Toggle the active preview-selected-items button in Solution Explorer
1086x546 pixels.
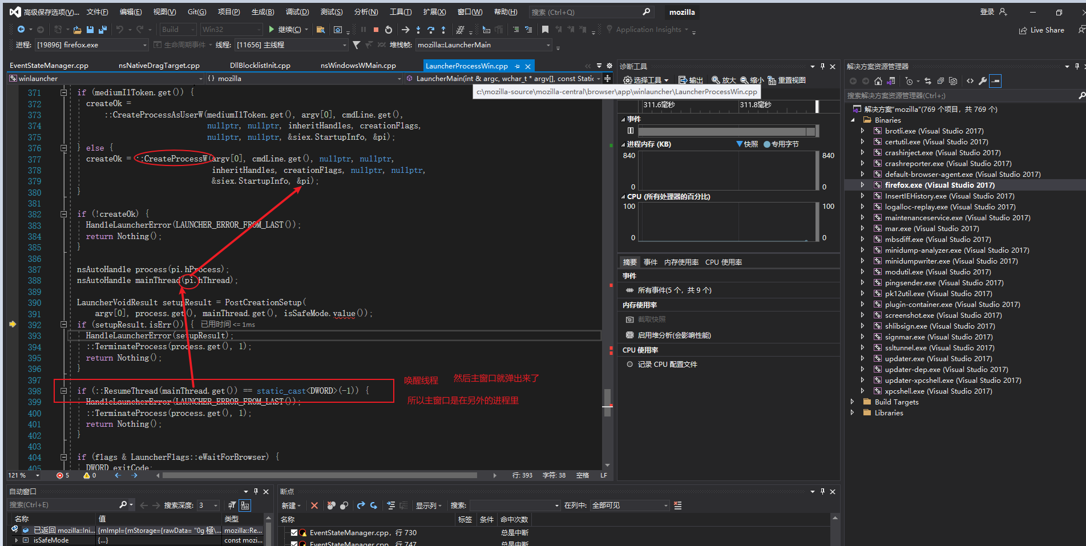[x=995, y=81]
